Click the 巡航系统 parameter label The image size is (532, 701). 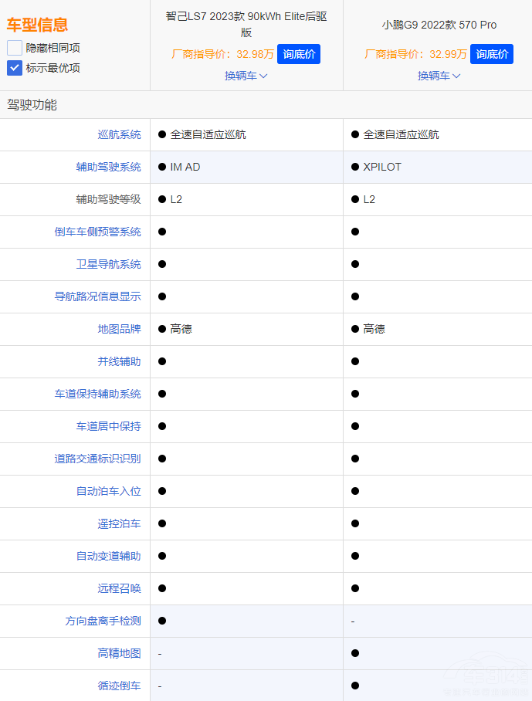click(x=119, y=134)
